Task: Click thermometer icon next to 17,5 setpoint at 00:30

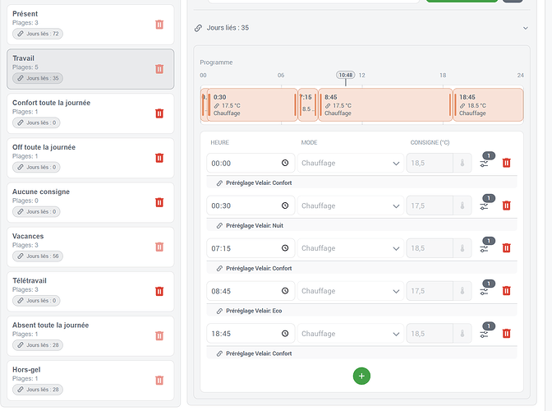Action: coord(462,205)
